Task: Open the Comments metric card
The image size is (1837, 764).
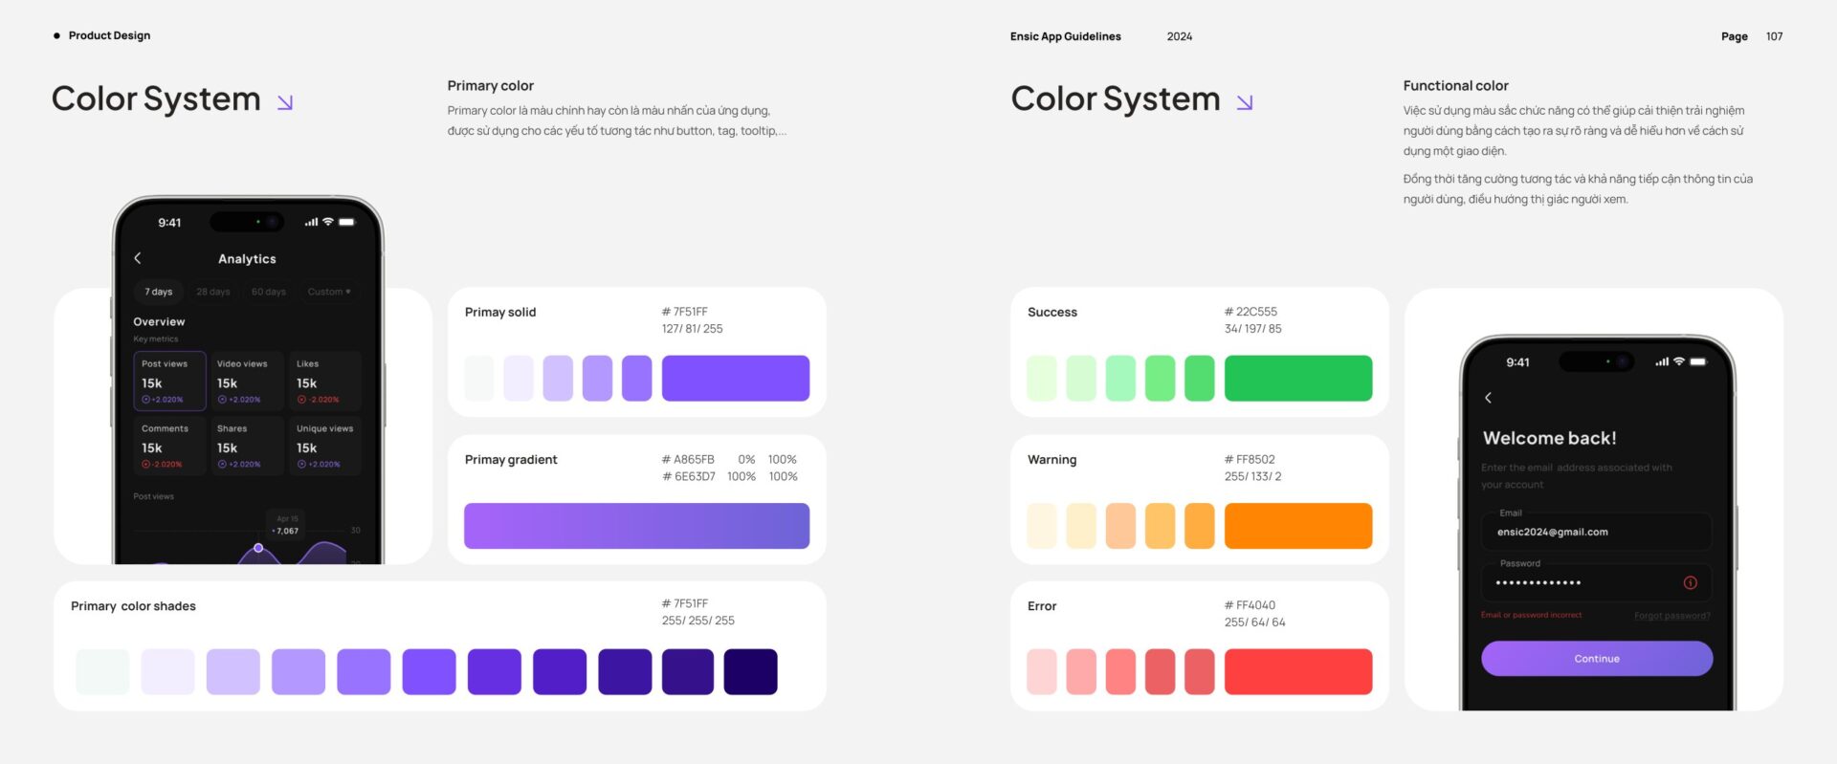Action: (170, 446)
